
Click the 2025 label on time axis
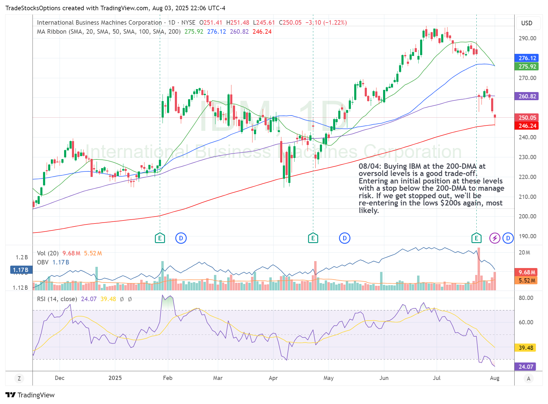[115, 378]
